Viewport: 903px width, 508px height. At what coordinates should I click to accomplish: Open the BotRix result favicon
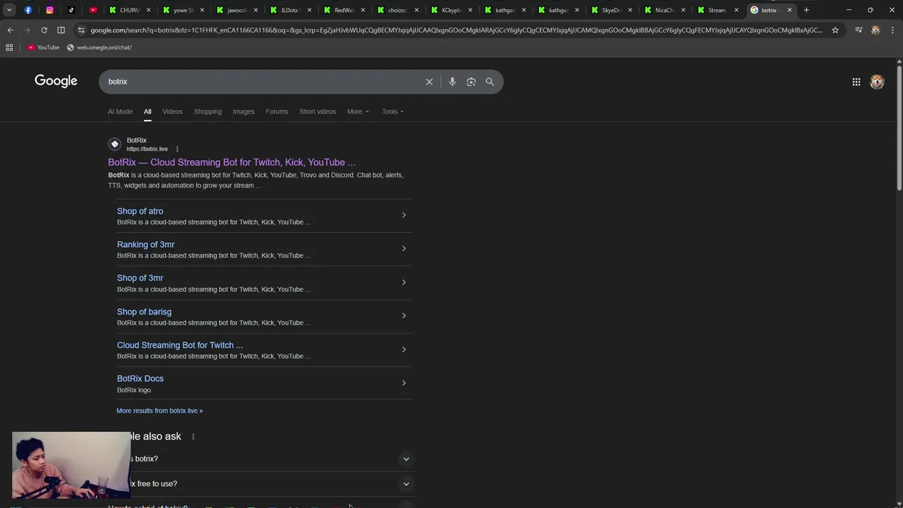click(114, 144)
